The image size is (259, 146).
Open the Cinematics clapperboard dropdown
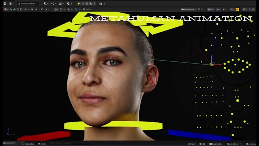tap(61, 3)
